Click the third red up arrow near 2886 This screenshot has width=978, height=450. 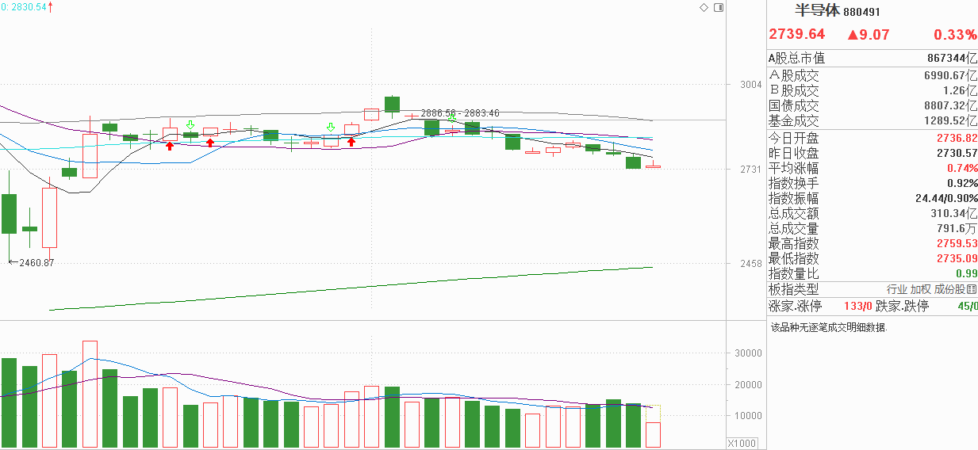(351, 142)
